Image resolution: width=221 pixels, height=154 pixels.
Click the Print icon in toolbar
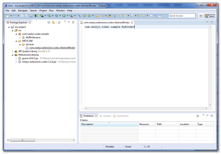click(31, 16)
